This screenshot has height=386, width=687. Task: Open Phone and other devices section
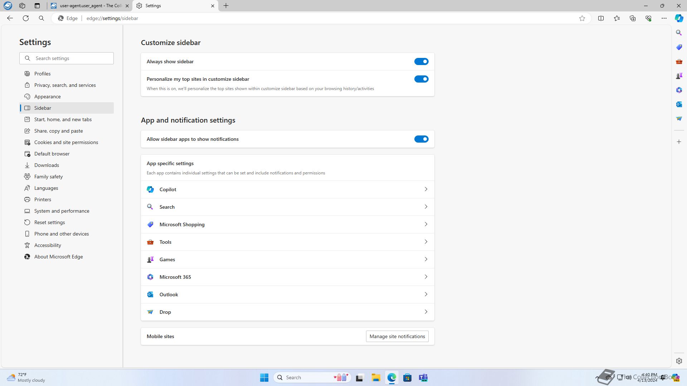67,234
